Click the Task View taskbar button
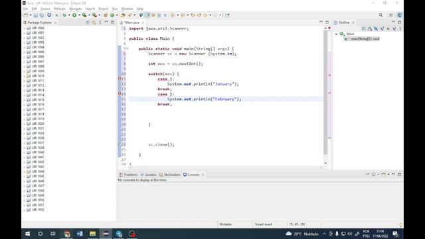This screenshot has height=239, width=425. point(53,234)
